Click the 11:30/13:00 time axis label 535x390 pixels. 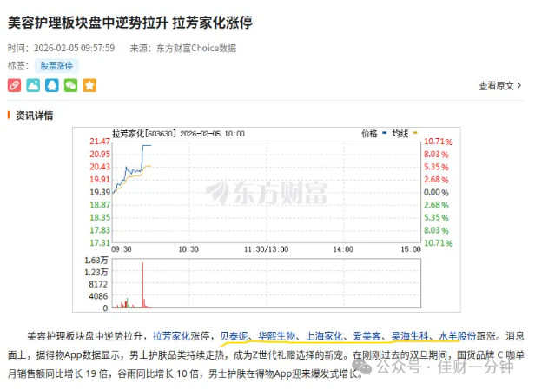[266, 249]
